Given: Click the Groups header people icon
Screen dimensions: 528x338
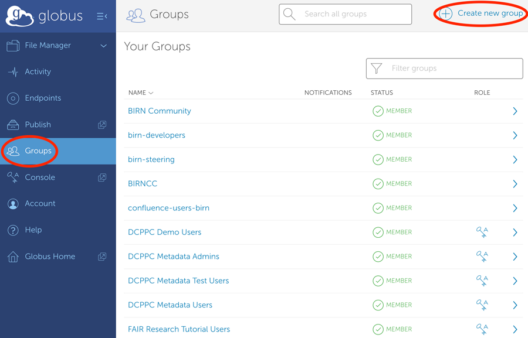Looking at the screenshot, I should coord(136,15).
